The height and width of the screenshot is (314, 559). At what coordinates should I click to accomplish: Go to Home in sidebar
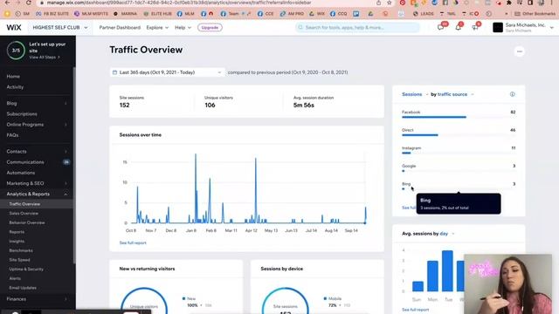[13, 76]
